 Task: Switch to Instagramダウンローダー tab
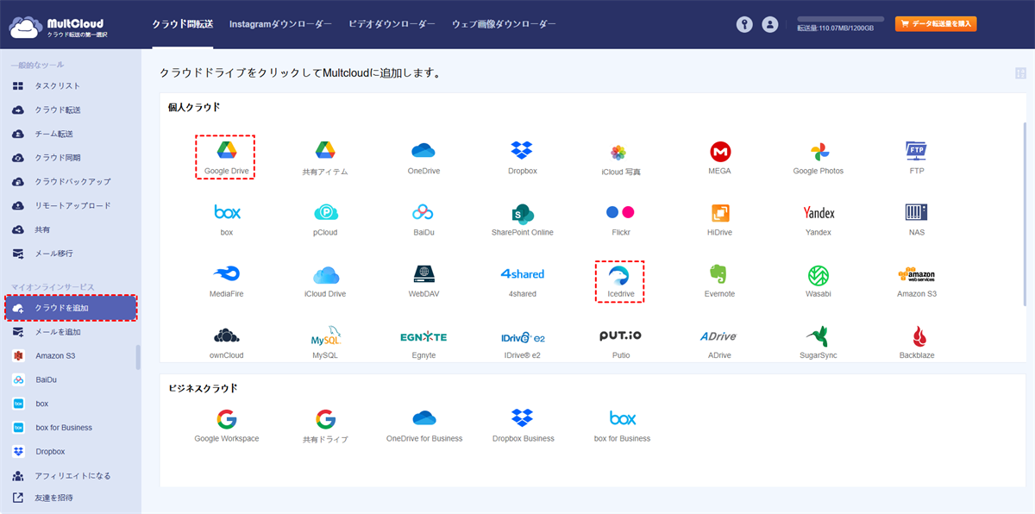click(280, 24)
